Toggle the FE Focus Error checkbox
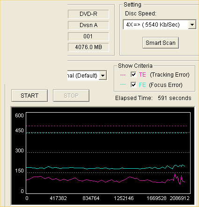199x207 pixels. (x=133, y=85)
